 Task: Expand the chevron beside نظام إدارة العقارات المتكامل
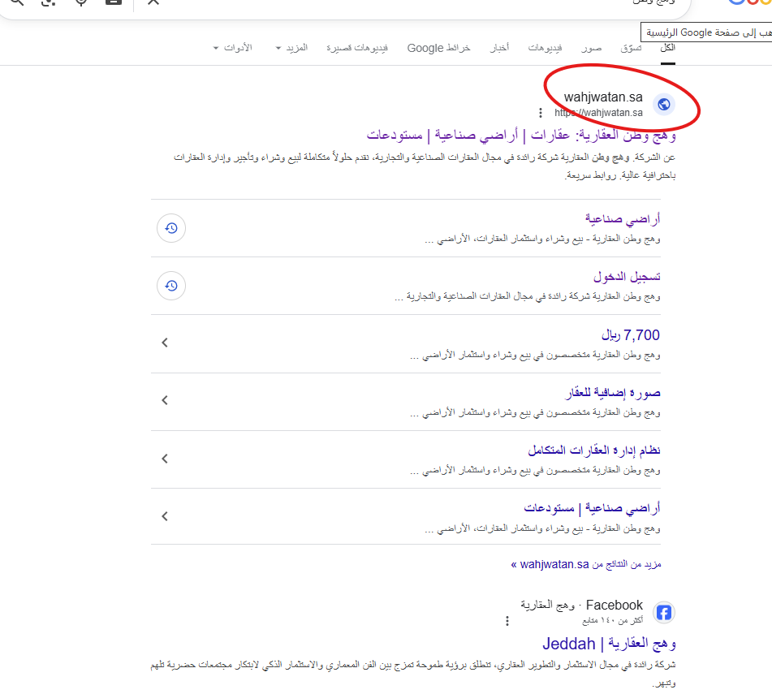pos(165,458)
